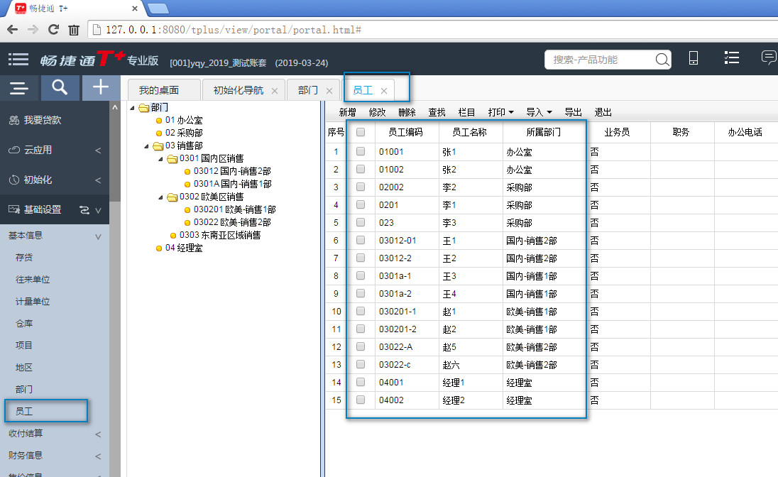778x477 pixels.
Task: Switch to the 初始化导航 tab
Action: tap(238, 90)
